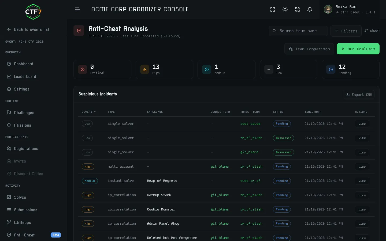Click the instant_solve type cell
386x241 pixels.
(x=121, y=181)
